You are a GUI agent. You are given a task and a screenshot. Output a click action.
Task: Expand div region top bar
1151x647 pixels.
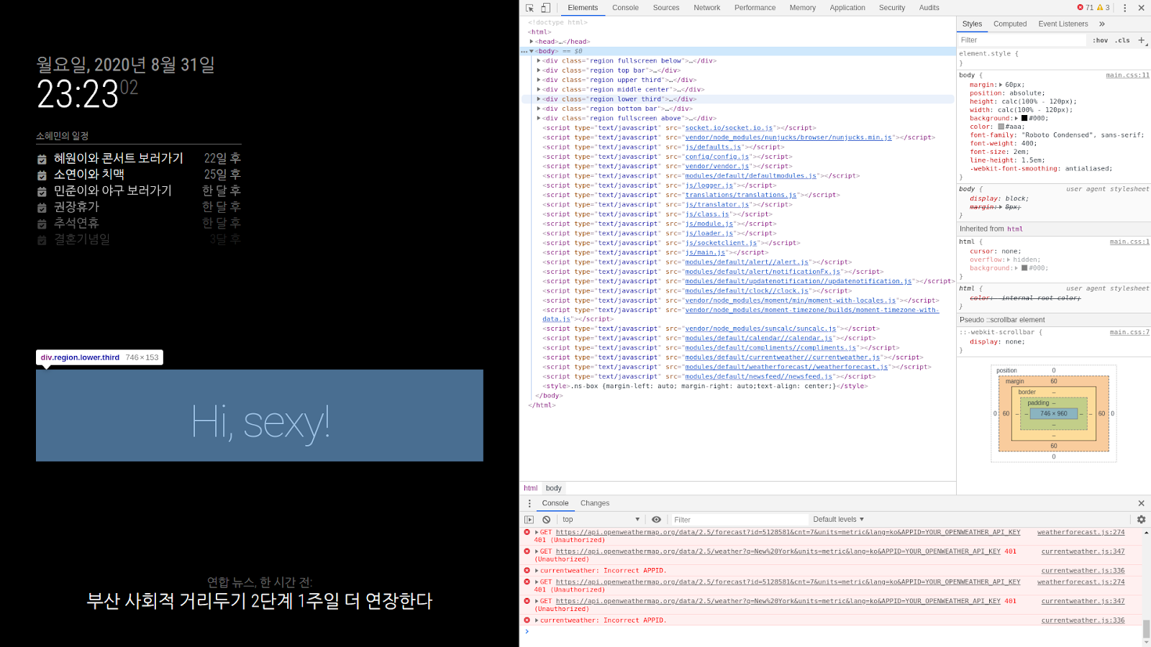tap(539, 70)
